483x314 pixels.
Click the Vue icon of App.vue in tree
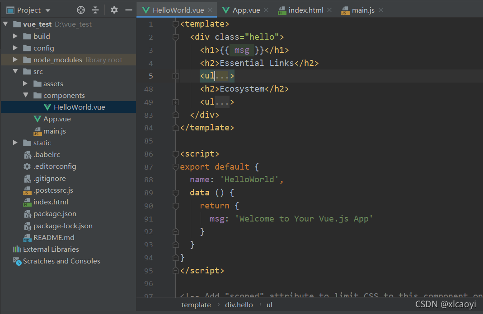(x=37, y=119)
